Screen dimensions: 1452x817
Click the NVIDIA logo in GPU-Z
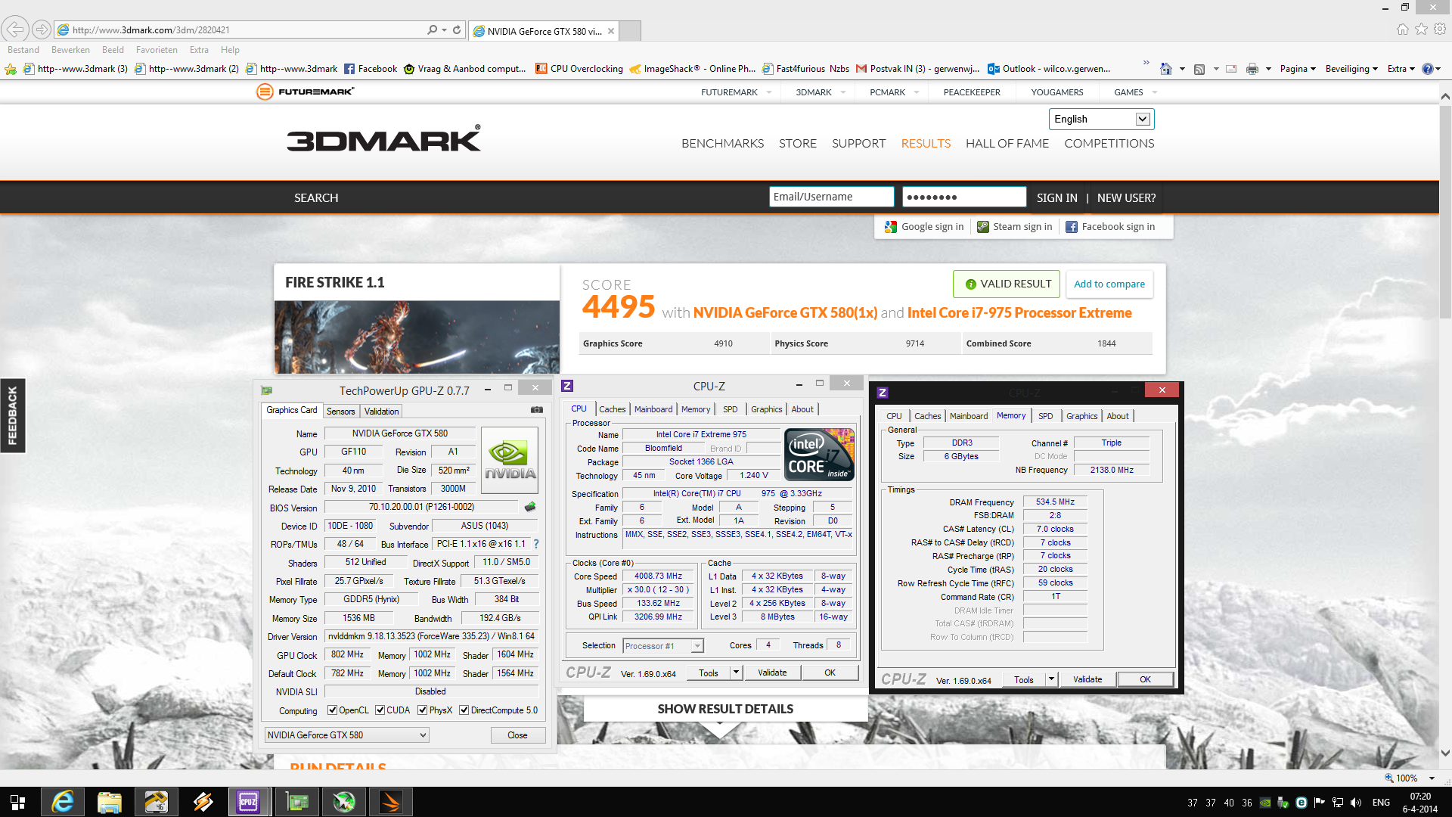tap(510, 459)
